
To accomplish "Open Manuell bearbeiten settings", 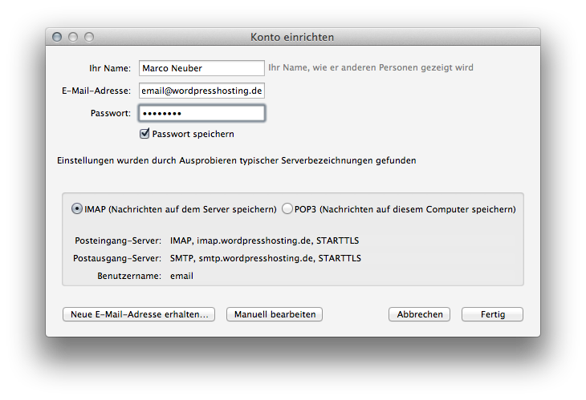I will 275,315.
